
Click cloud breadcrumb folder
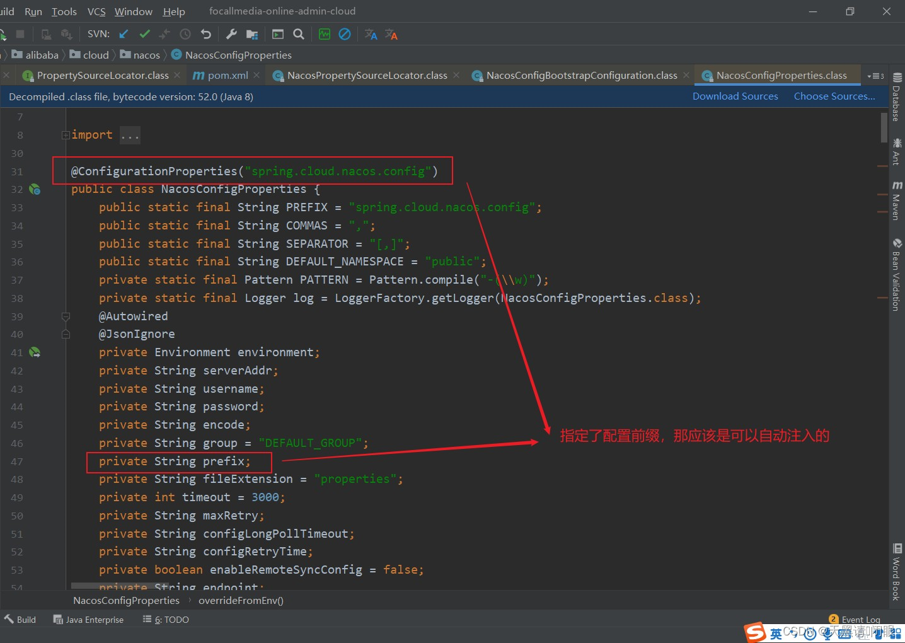(89, 55)
